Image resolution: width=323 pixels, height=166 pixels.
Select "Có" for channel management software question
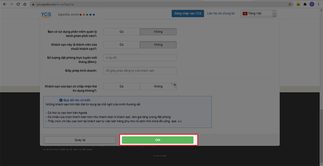pyautogui.click(x=122, y=32)
